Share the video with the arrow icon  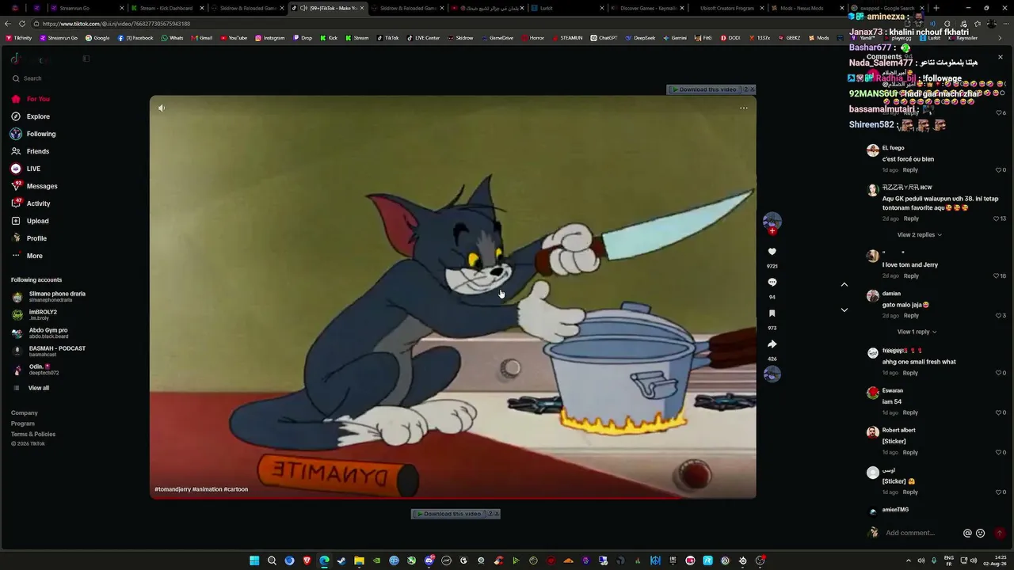[772, 344]
